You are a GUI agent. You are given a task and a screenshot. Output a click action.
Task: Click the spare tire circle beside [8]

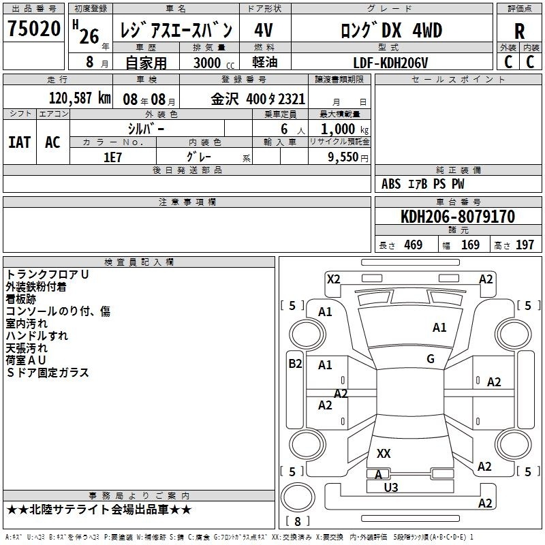click(x=297, y=497)
